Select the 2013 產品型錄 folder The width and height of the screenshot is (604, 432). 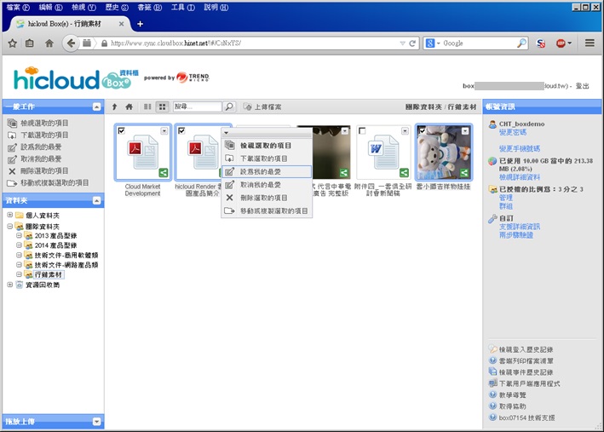click(x=55, y=235)
